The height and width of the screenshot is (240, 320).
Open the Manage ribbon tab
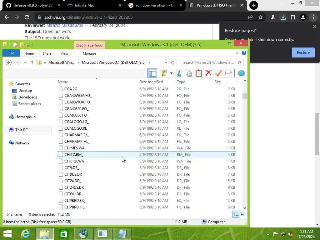tap(89, 53)
